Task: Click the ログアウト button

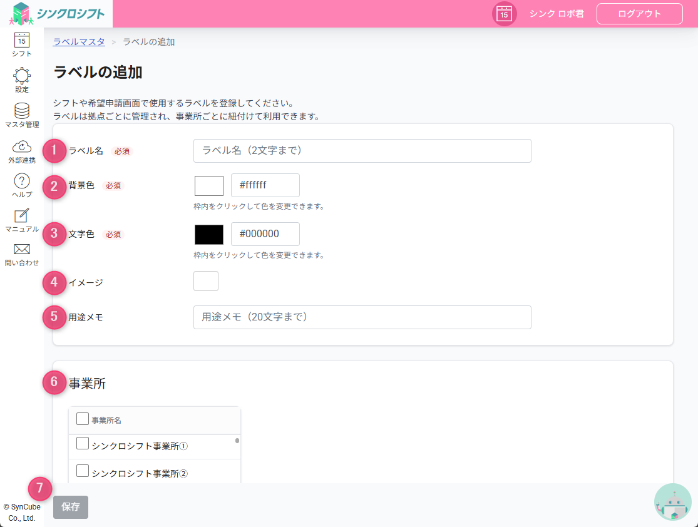Action: pos(639,14)
